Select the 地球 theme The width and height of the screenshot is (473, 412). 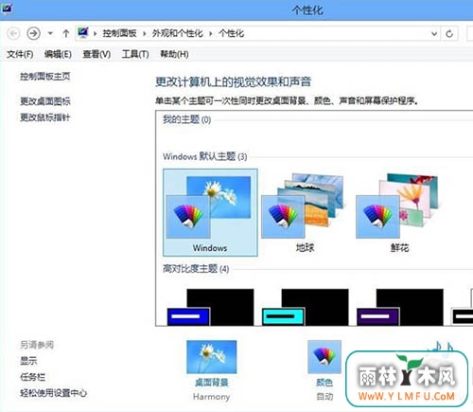pos(305,212)
